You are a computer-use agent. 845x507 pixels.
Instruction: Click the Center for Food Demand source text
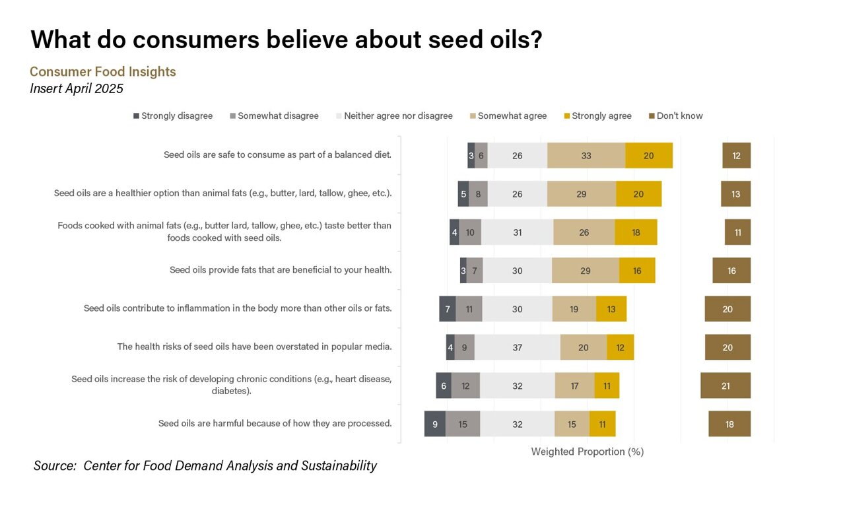click(205, 465)
